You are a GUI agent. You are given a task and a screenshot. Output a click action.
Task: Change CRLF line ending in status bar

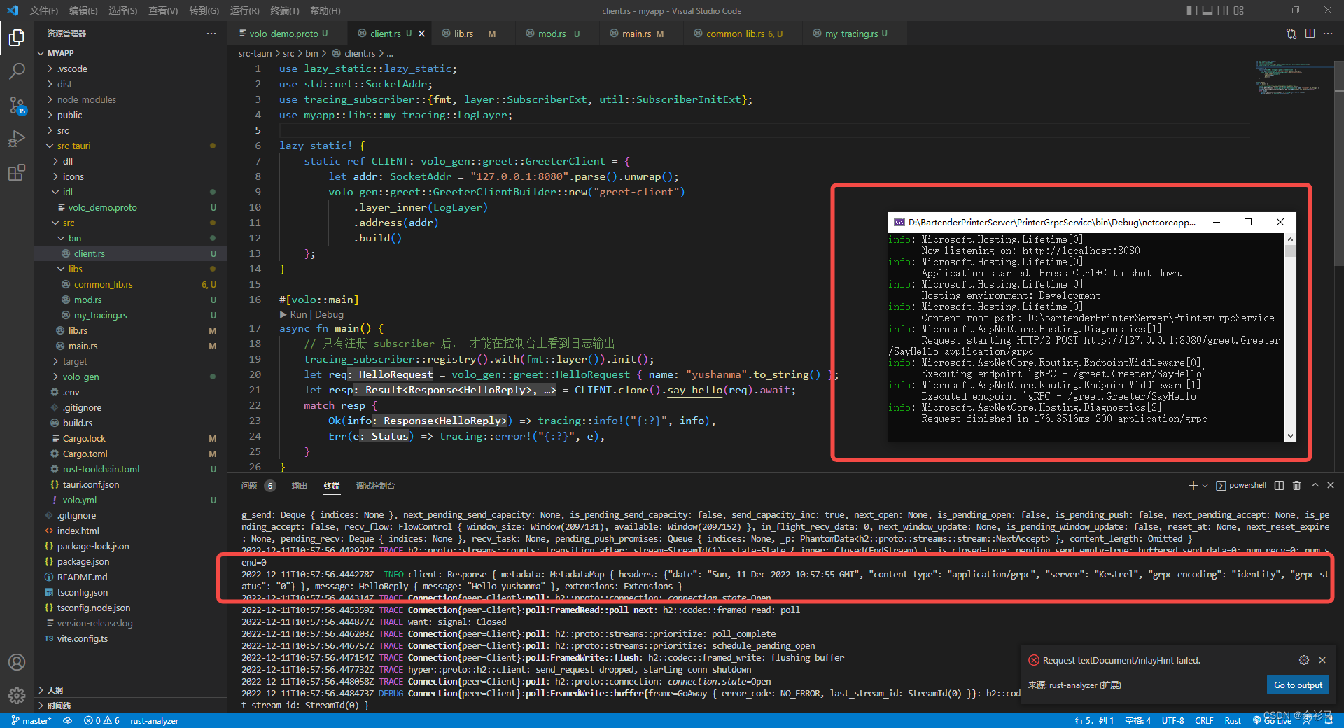[1204, 720]
